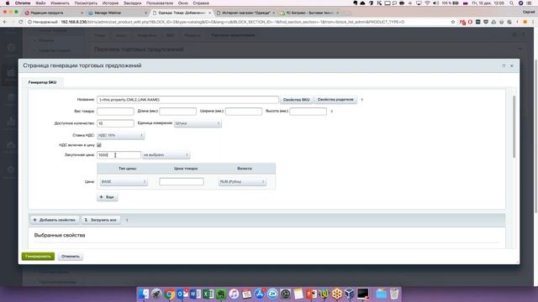Switch to 'Генератор SKU' tab

pos(43,82)
